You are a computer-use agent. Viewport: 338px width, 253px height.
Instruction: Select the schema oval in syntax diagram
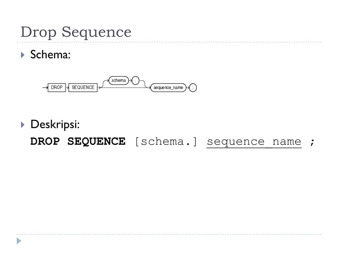click(119, 80)
